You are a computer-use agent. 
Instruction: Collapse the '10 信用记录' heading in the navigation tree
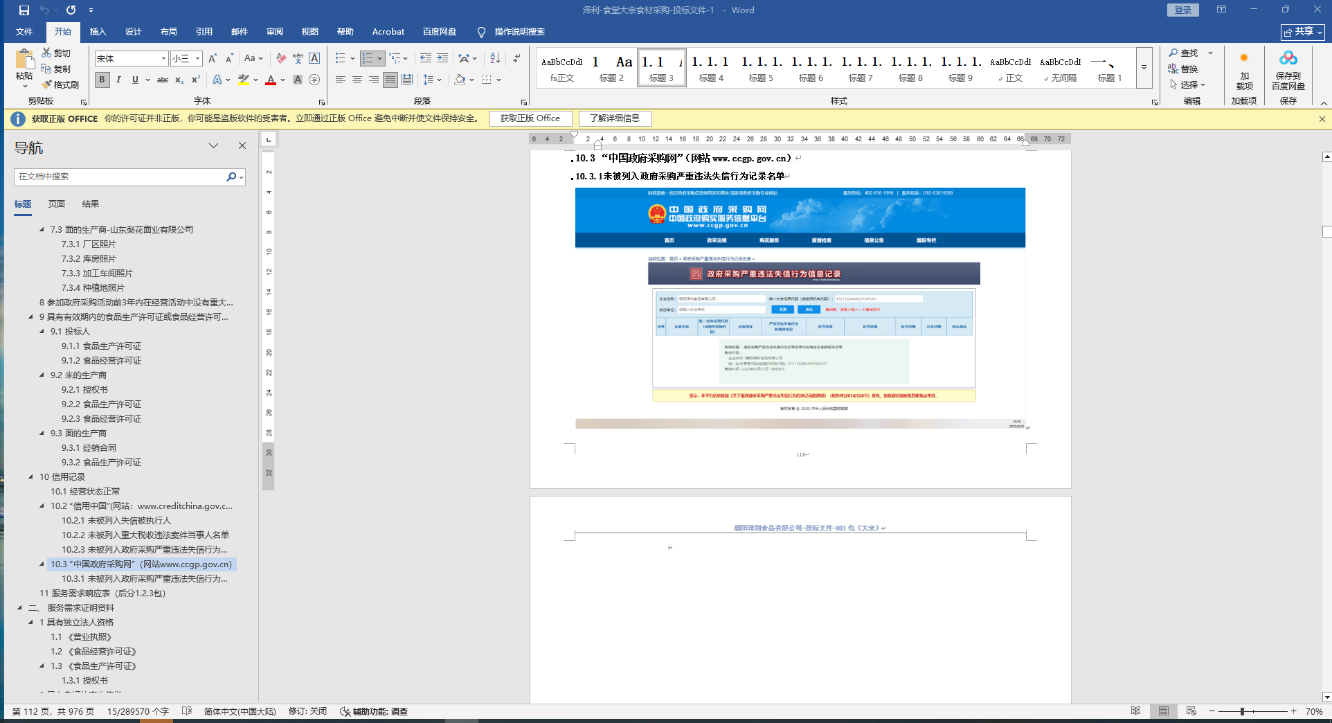(x=30, y=476)
